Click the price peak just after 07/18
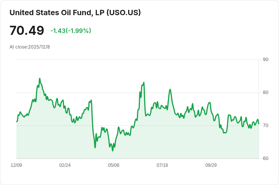This screenshot has height=185, width=279. point(170,89)
